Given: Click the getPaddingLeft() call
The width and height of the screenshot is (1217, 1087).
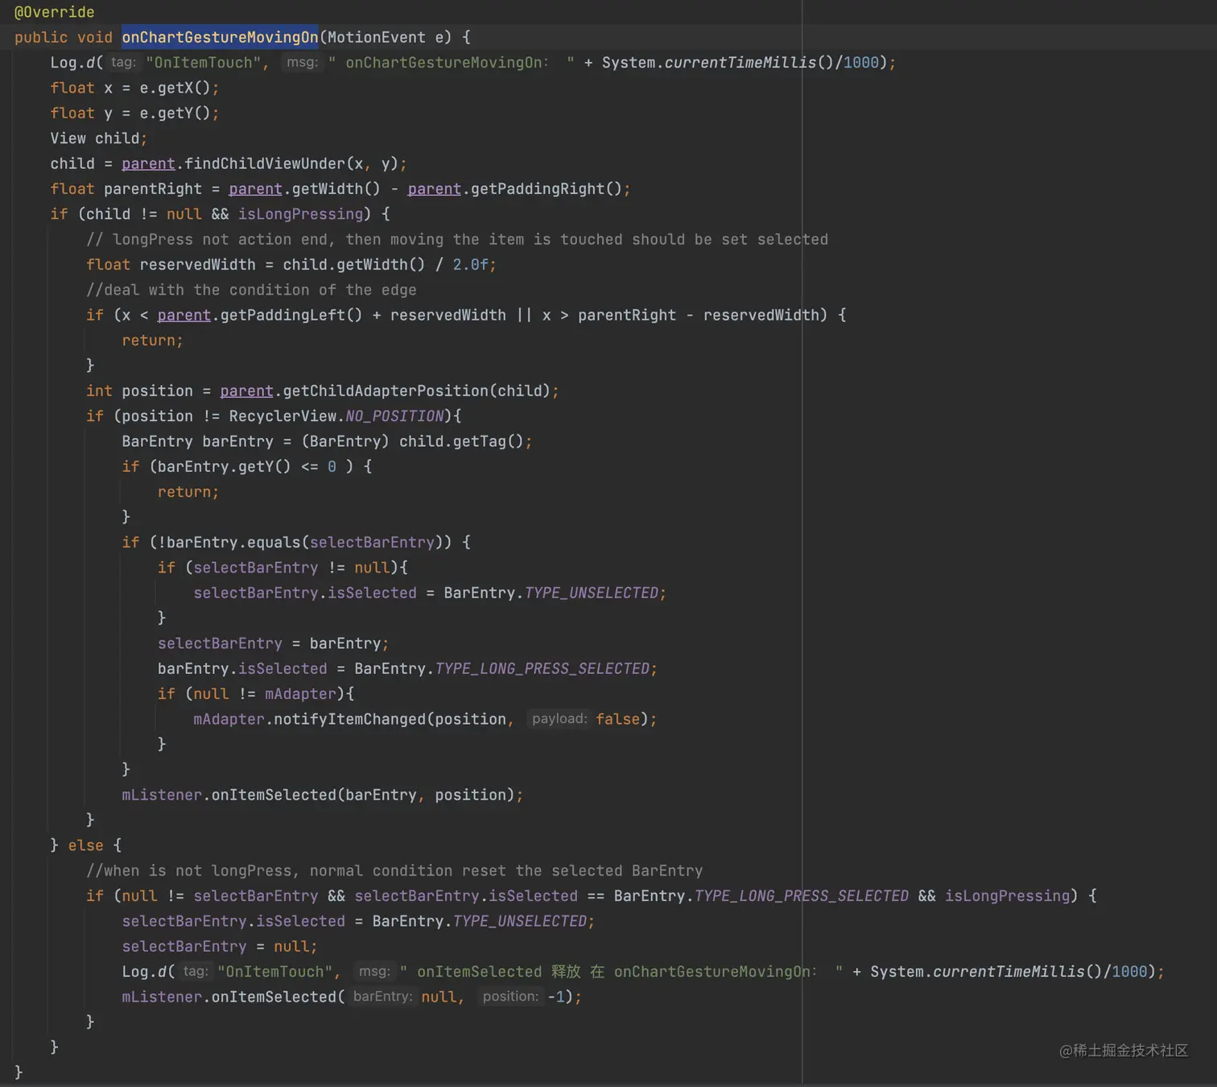Looking at the screenshot, I should (291, 315).
